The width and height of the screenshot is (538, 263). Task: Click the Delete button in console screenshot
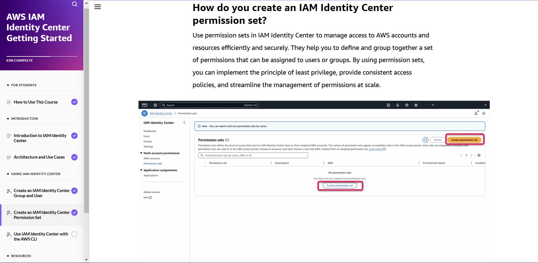pos(438,140)
